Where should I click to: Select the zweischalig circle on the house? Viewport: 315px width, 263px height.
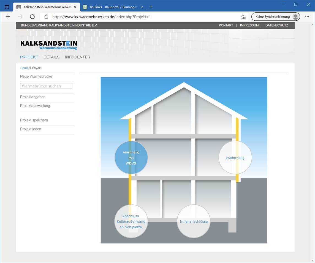(235, 158)
